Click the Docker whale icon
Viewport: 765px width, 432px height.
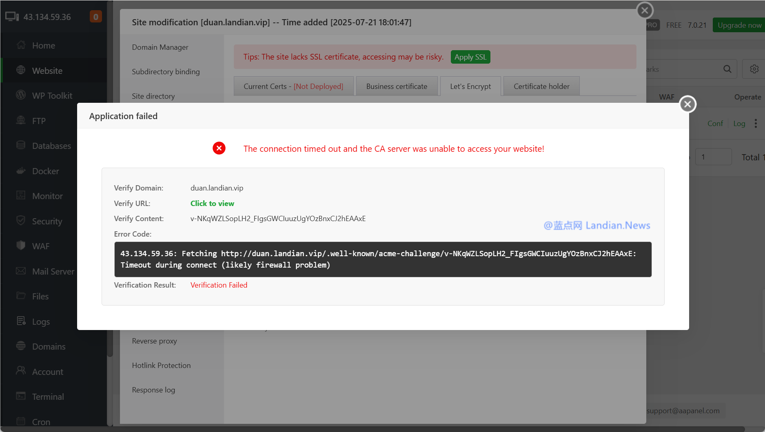tap(21, 171)
